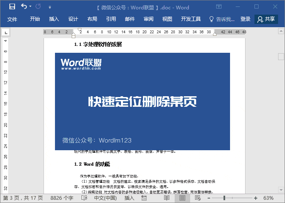Viewport: 285px width, 203px height.
Task: Switch to the 布局 ribbon tab
Action: (x=92, y=19)
